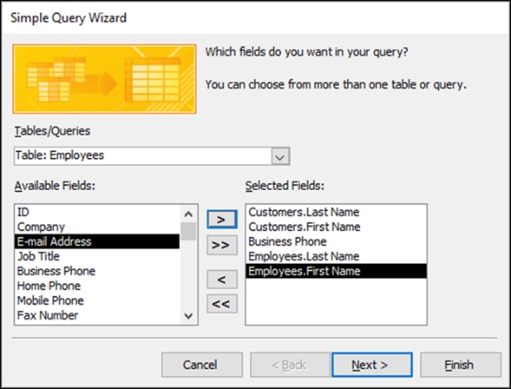Image resolution: width=511 pixels, height=389 pixels.
Task: Click the Next button
Action: pyautogui.click(x=372, y=365)
